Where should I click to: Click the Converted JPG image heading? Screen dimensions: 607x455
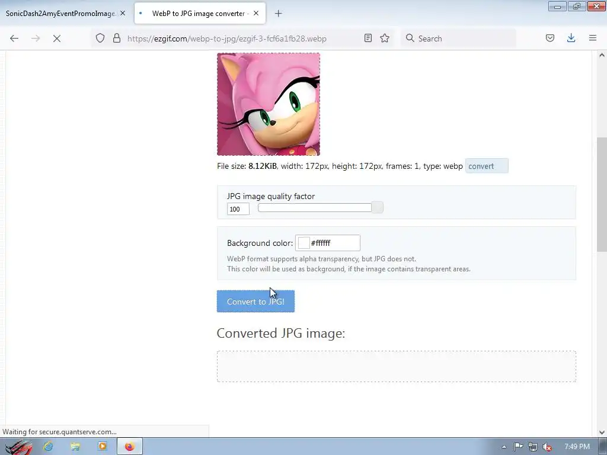(280, 333)
